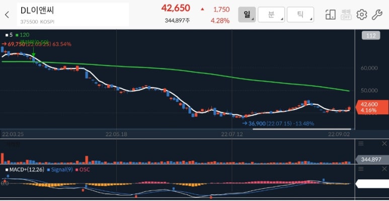Open the MACD panel menu icon

[x=361, y=169]
